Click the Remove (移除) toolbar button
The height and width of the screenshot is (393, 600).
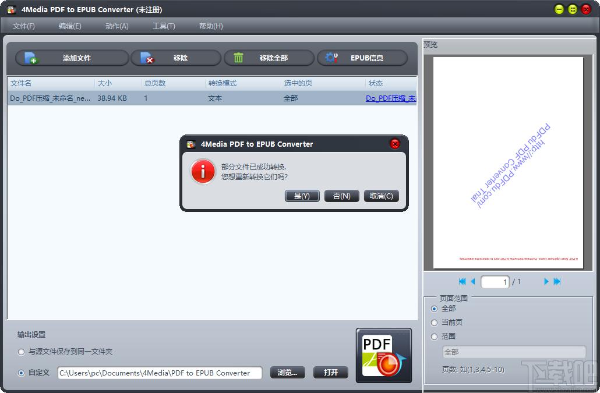tap(176, 58)
